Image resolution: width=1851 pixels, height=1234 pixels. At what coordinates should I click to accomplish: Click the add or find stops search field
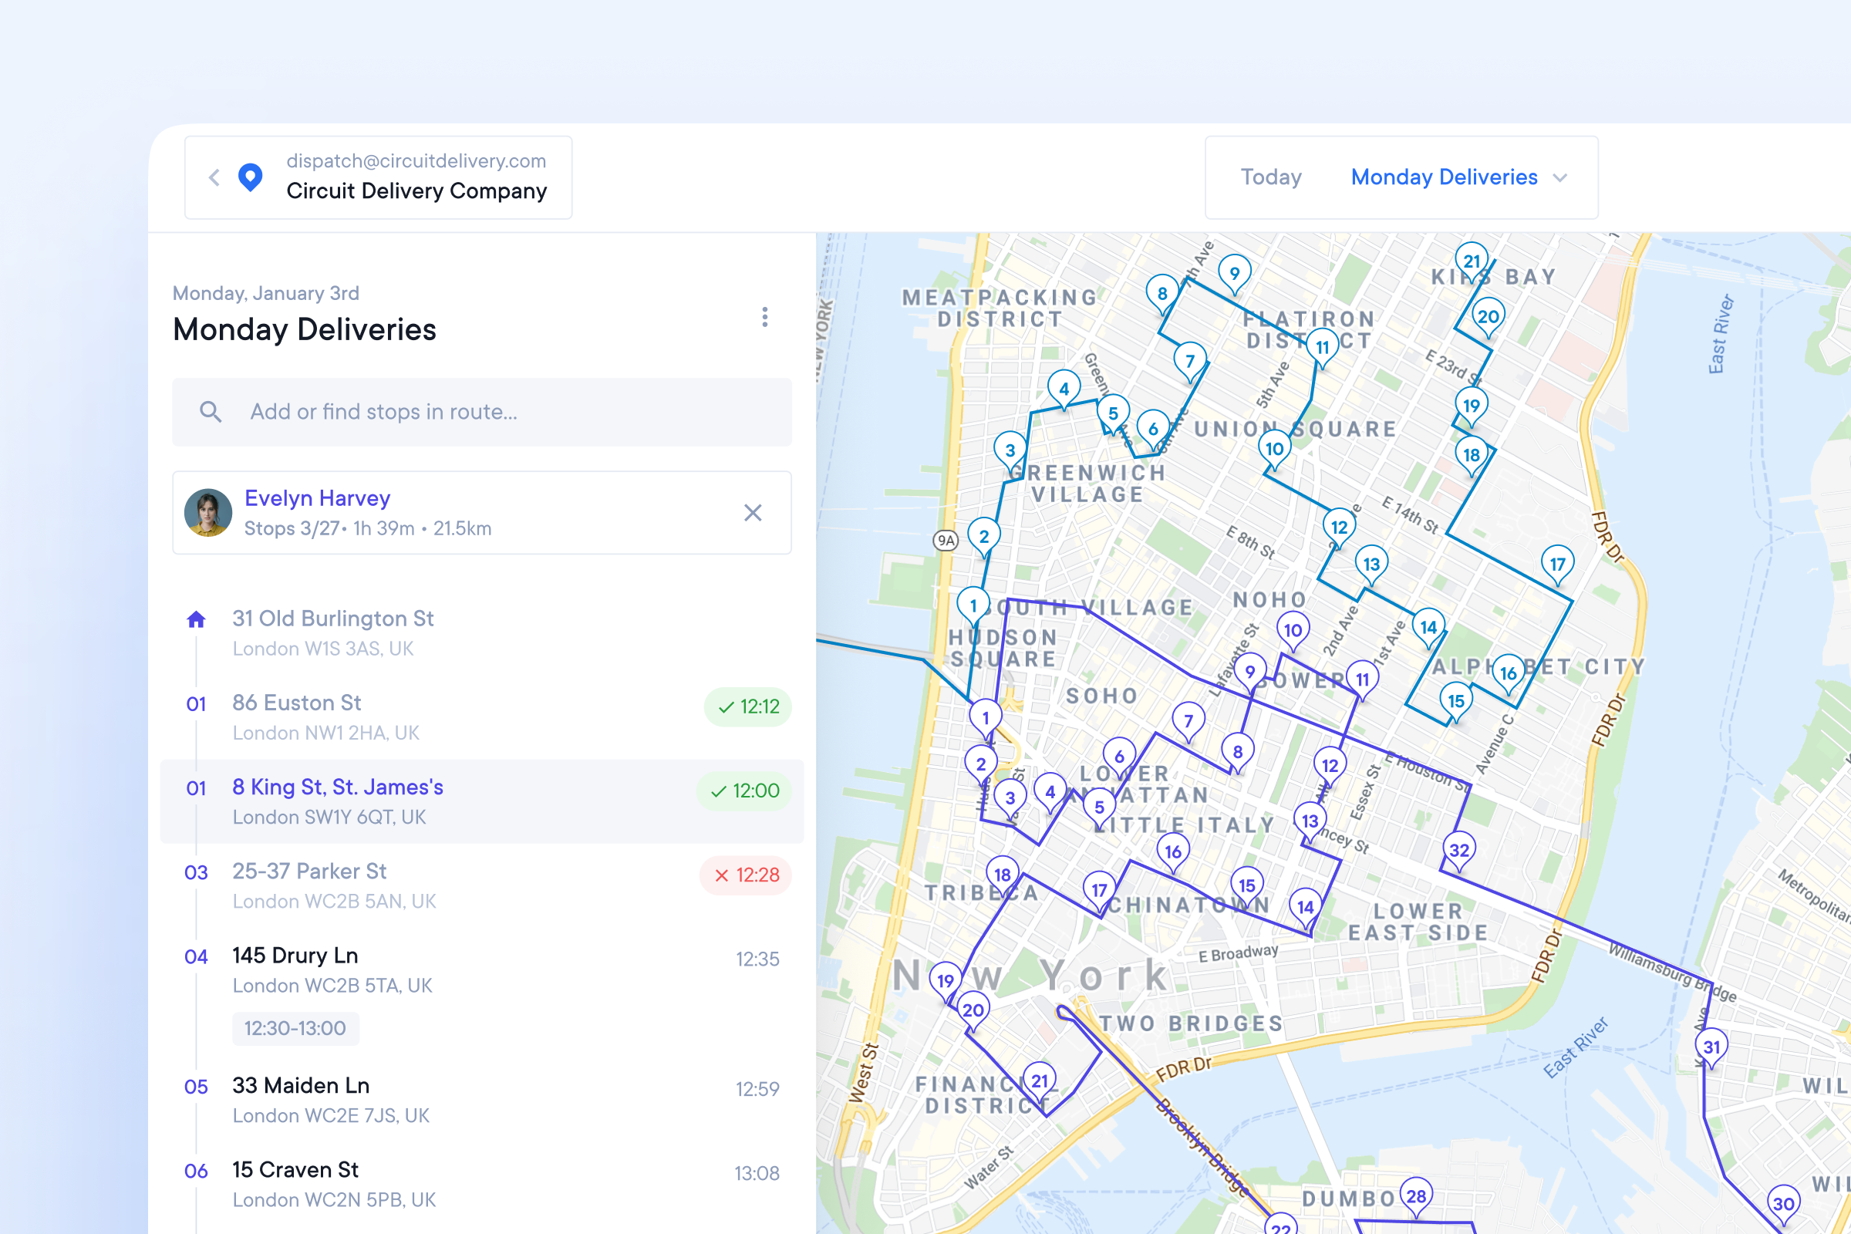coord(481,412)
